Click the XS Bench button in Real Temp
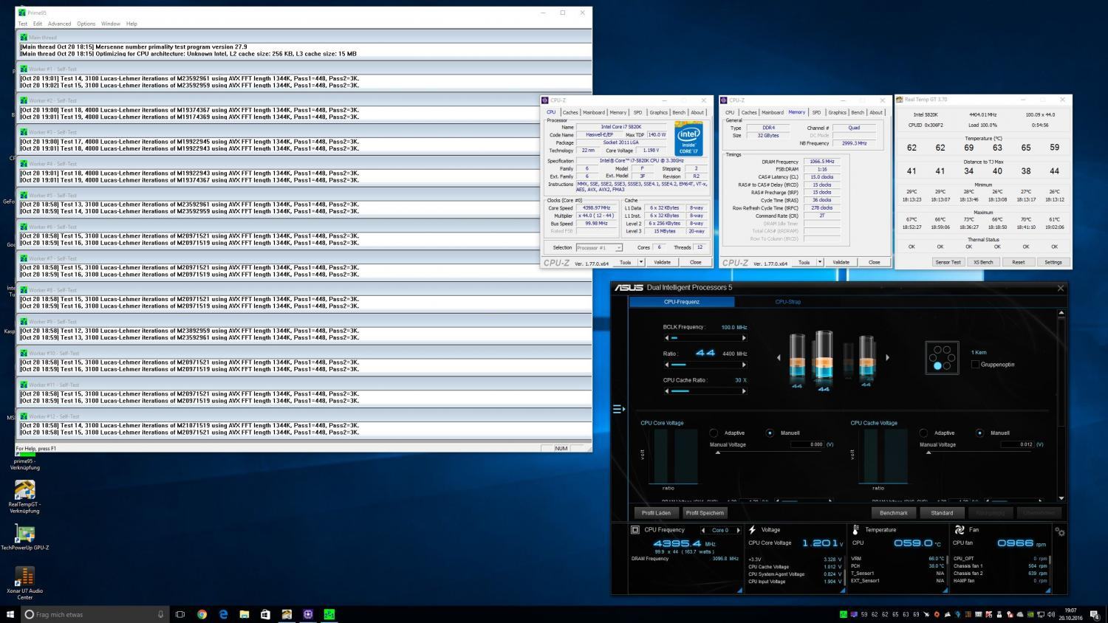Screen dimensions: 1108x623 [x=983, y=262]
